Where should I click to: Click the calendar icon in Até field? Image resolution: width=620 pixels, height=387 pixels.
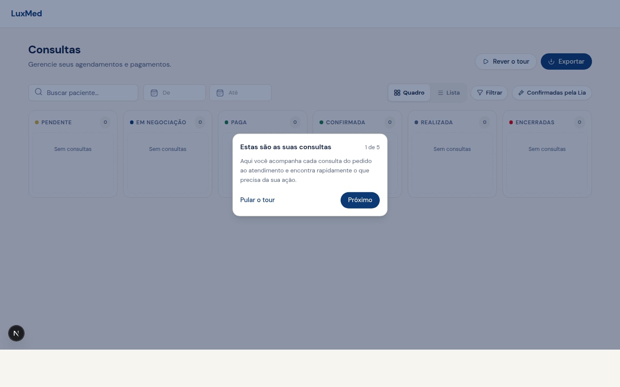(220, 93)
